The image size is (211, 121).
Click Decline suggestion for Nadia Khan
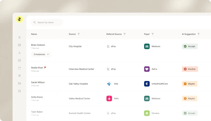(x=190, y=69)
